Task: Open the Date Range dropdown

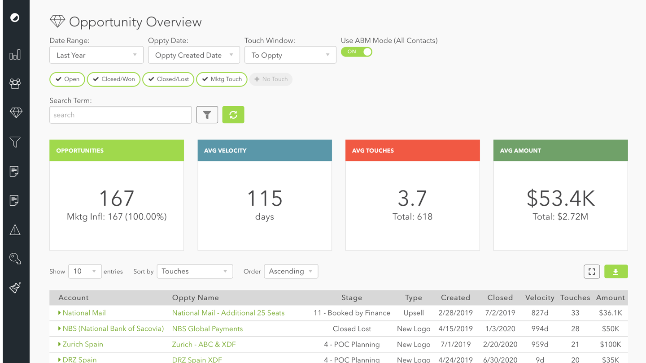Action: [96, 55]
